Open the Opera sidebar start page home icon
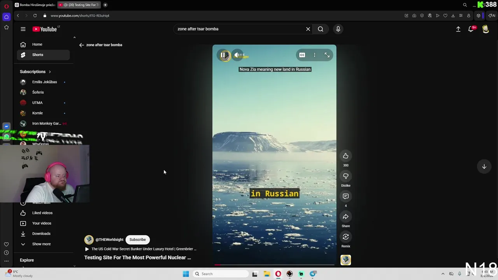Image resolution: width=498 pixels, height=280 pixels. point(6,17)
